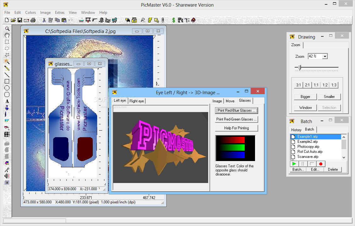Select the text tool with letter A
355x226 pixels.
coord(7,101)
